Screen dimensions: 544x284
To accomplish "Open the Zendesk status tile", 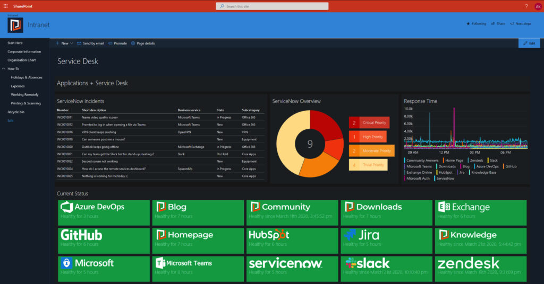I will point(481,269).
